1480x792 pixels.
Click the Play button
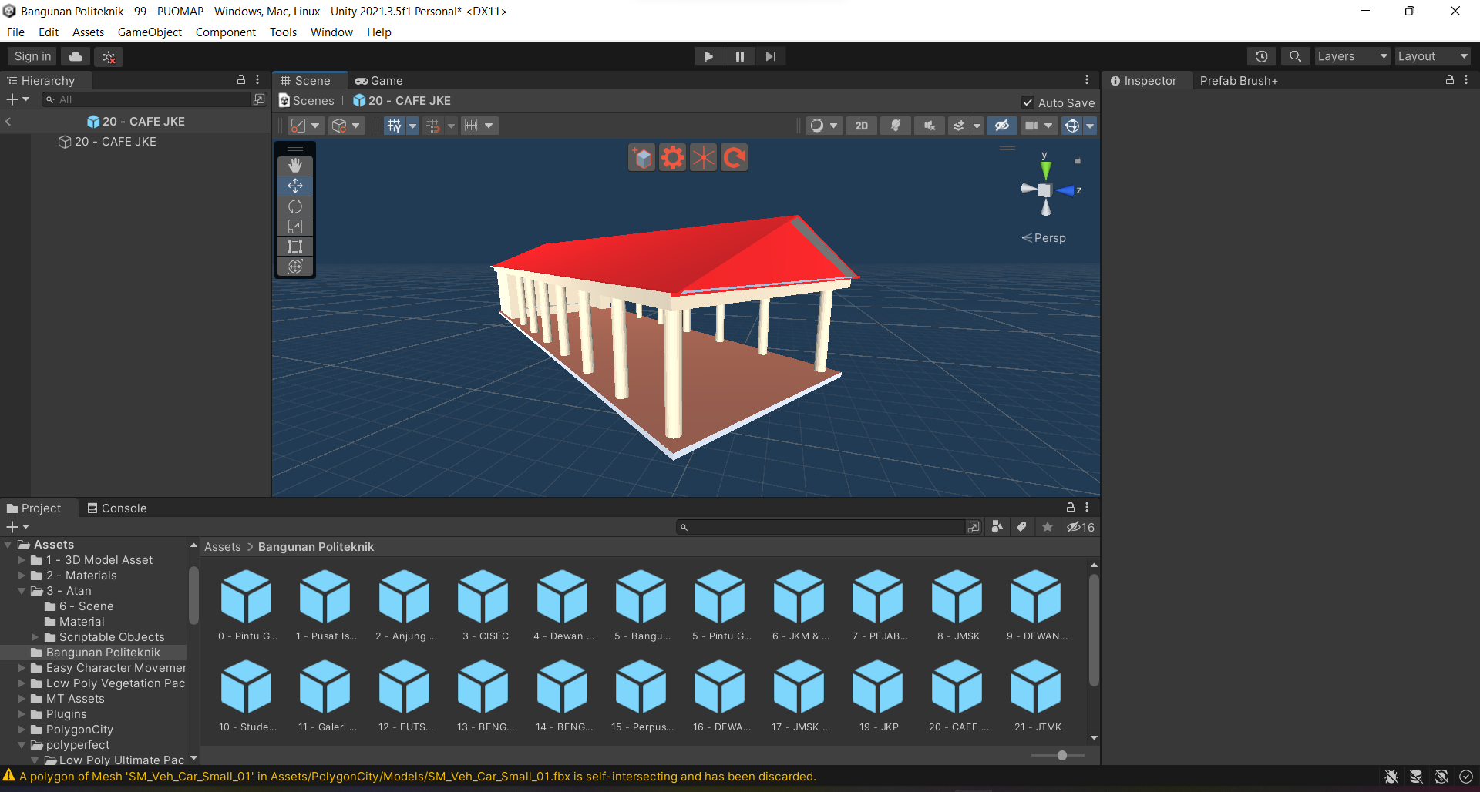point(708,56)
